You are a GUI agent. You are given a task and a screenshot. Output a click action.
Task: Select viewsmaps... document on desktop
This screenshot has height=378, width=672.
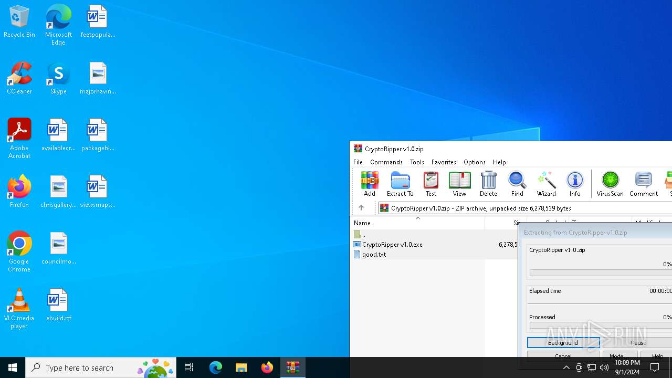[98, 192]
